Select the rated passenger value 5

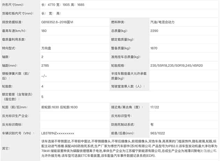(x=42, y=97)
